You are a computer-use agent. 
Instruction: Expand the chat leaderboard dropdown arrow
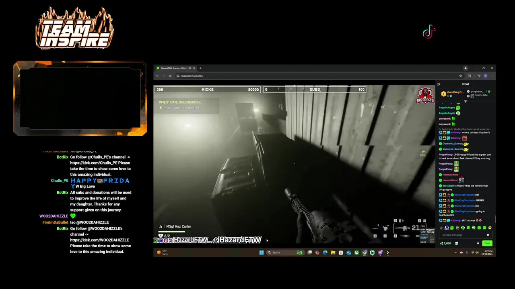(x=466, y=101)
